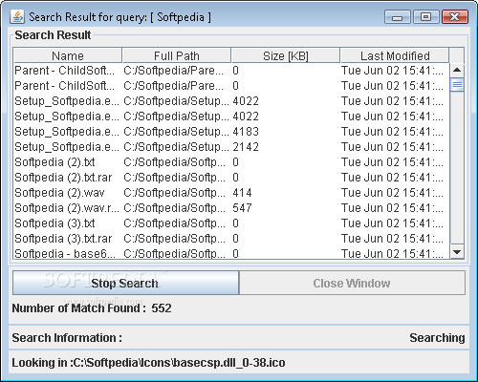Click the full path of Softpedia (2).txt.rar
This screenshot has height=382, width=478.
click(x=175, y=178)
